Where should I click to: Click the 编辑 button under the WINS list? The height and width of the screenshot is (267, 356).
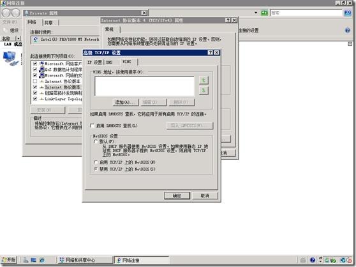point(153,103)
